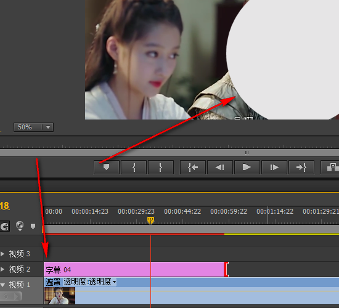Screen dimensions: 339x308
Task: Set the in point with left brace button
Action: pos(134,167)
